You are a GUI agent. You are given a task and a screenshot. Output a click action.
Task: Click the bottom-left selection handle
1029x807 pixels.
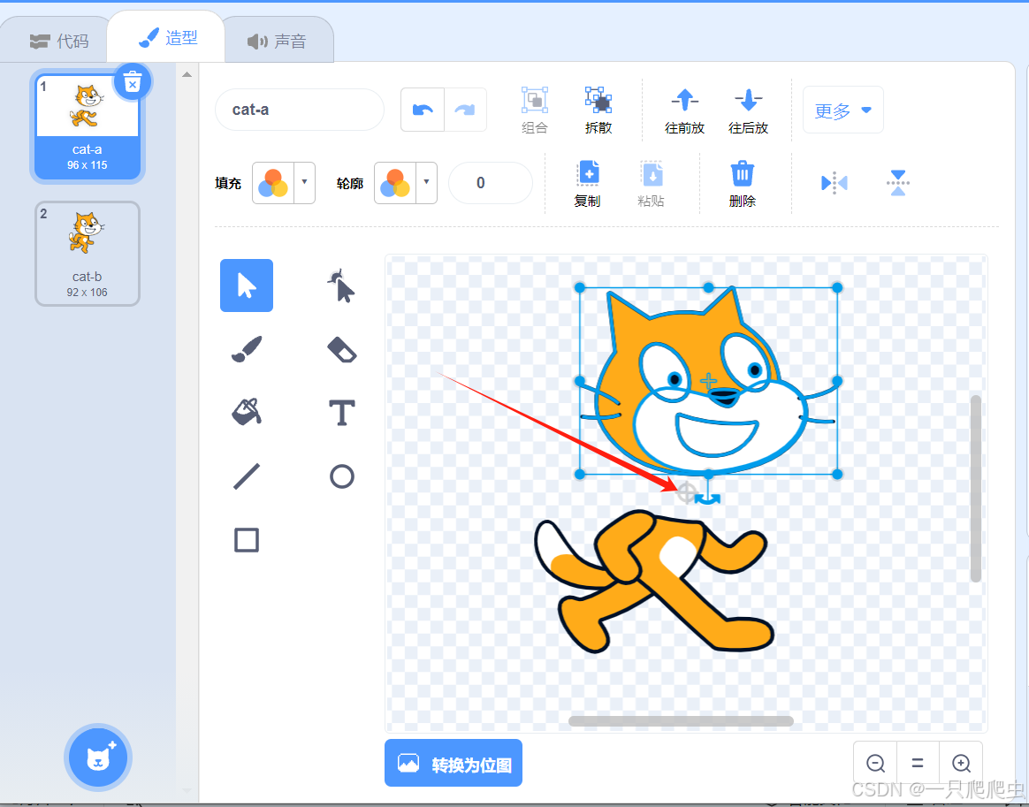(x=579, y=474)
